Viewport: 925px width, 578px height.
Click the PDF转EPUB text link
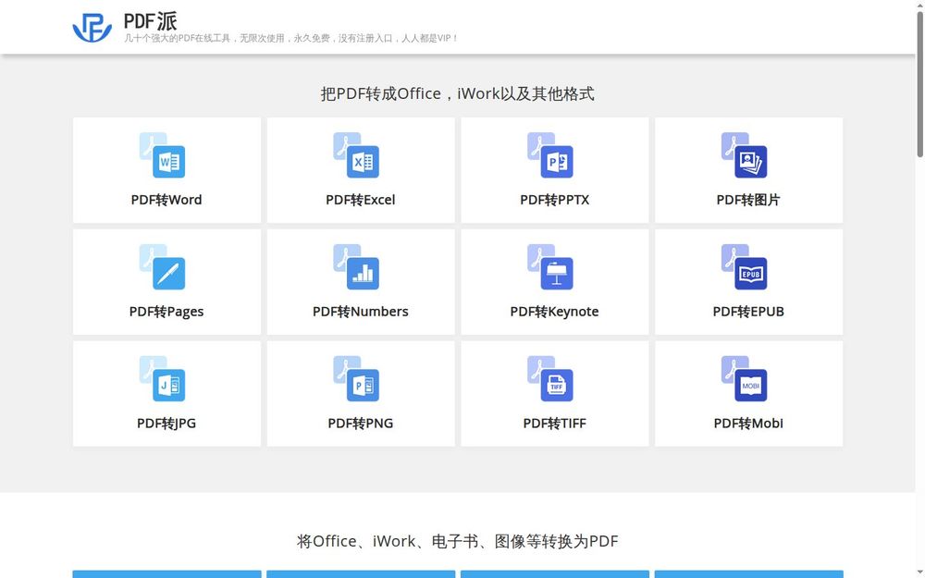tap(748, 312)
